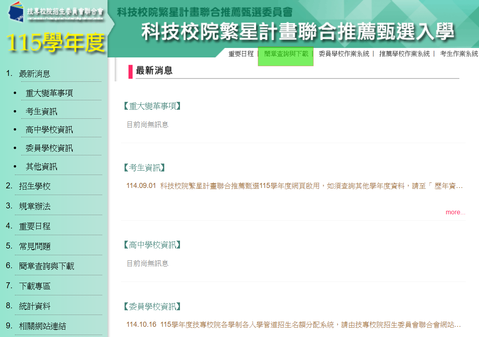The height and width of the screenshot is (337, 479).
Task: Click the pink more... link under 考生資訊
Action: click(455, 212)
